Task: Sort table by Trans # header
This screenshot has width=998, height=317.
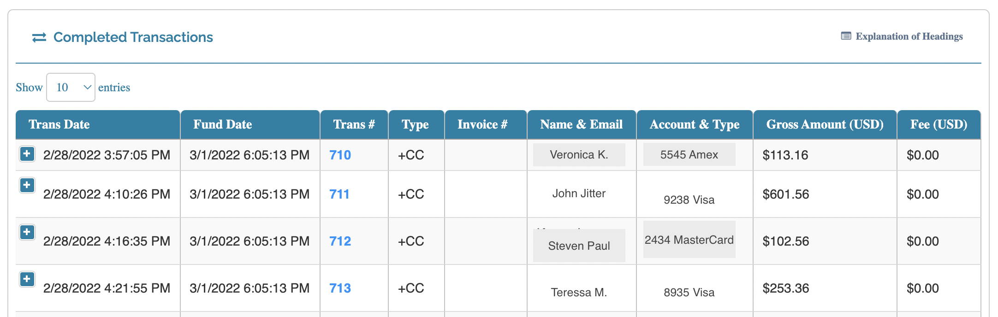Action: [354, 124]
